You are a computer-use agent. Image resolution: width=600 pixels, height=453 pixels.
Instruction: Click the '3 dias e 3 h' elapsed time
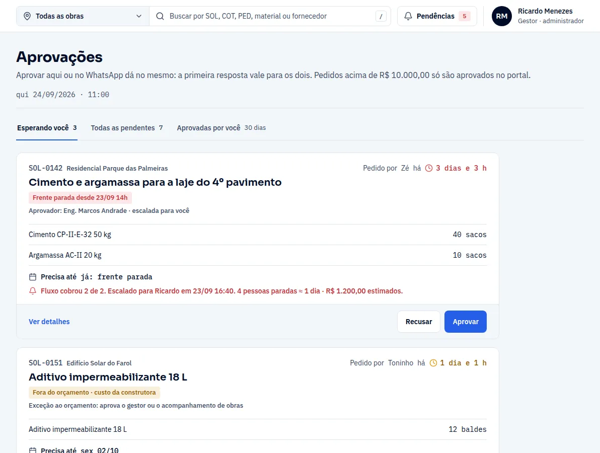(461, 168)
